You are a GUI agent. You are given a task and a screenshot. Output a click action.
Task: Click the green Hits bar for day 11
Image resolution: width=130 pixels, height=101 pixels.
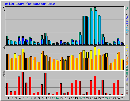tap(45, 39)
